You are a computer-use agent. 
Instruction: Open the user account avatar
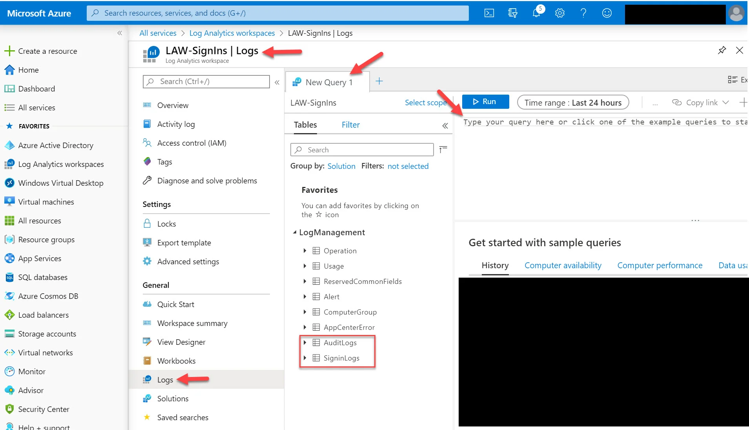coord(736,13)
